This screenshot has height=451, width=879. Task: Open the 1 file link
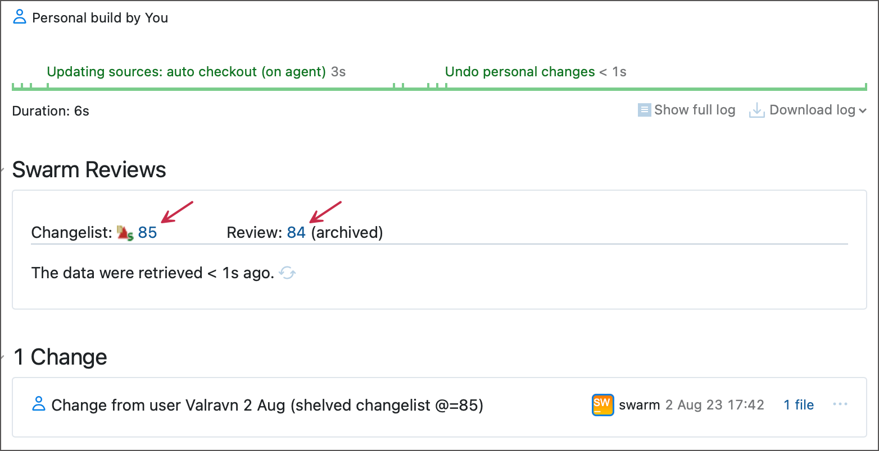point(799,405)
